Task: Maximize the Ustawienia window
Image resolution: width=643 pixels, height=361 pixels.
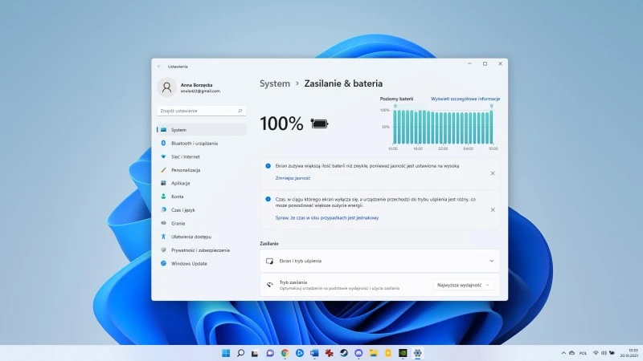Action: point(485,64)
